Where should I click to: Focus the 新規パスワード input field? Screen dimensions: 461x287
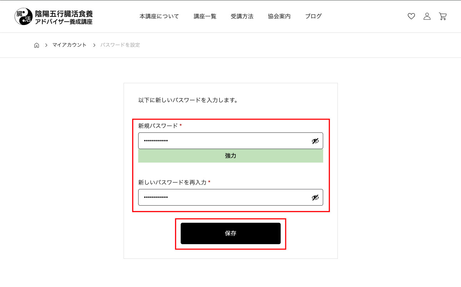coord(231,141)
